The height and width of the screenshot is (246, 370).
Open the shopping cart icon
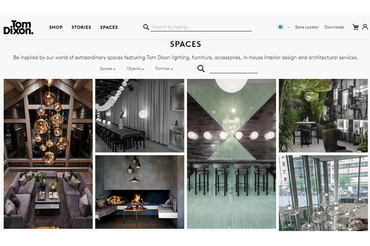coord(355,27)
